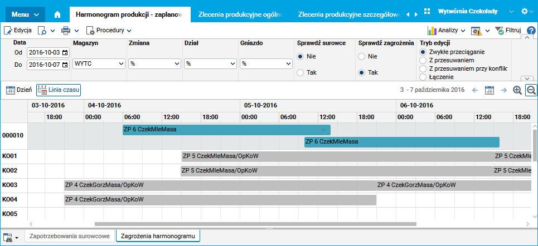Viewport: 538px width, 246px height.
Task: Zoom out the timeline
Action: (531, 90)
